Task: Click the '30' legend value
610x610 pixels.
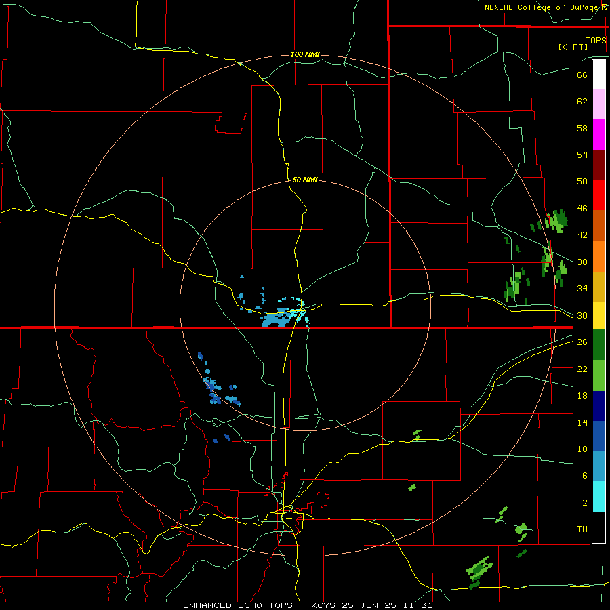Action: [x=582, y=315]
